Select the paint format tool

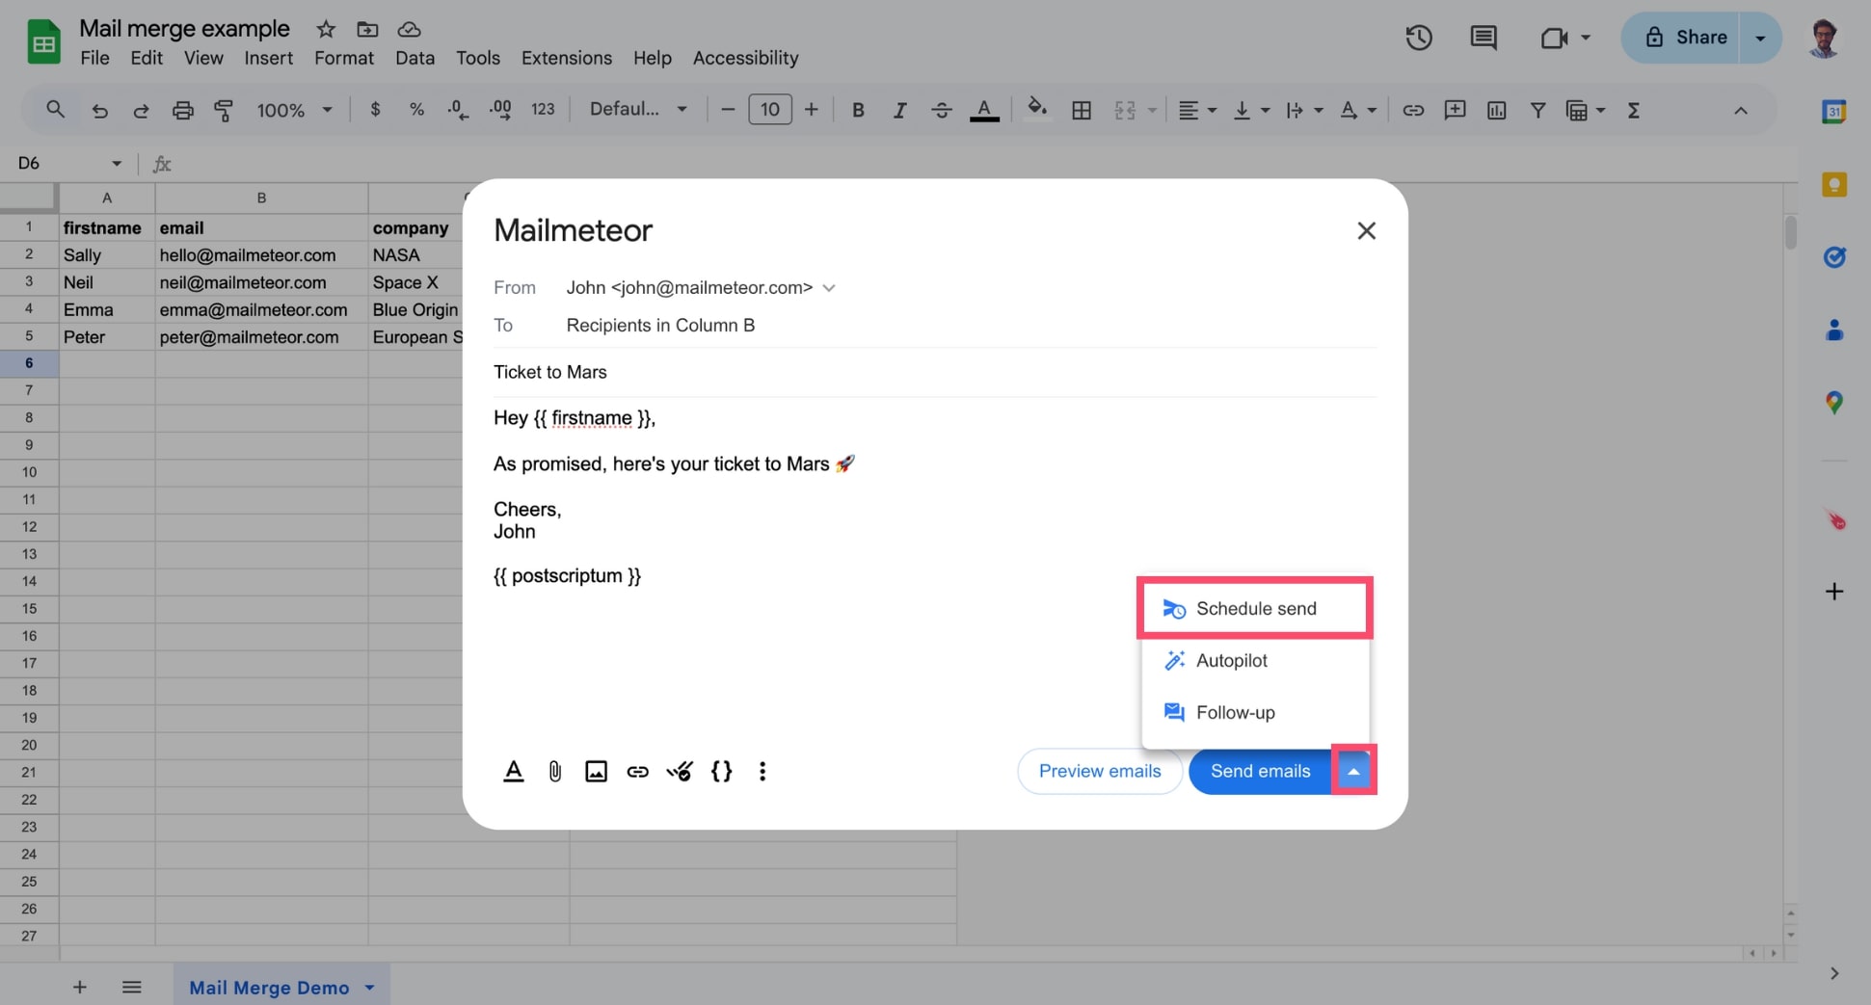(x=224, y=110)
